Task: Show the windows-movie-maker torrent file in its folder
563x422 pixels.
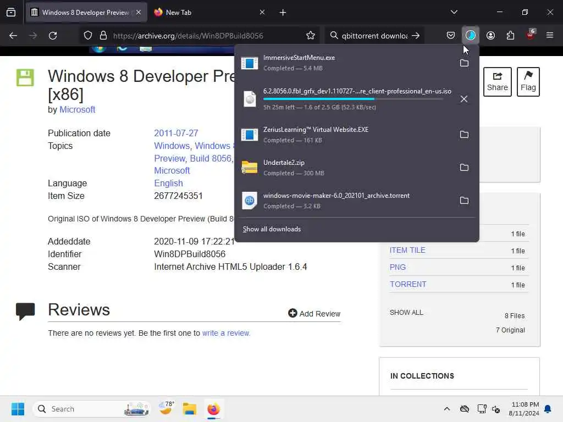Action: point(464,201)
